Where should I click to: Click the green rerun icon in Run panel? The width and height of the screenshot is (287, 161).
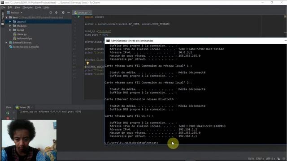[8, 113]
